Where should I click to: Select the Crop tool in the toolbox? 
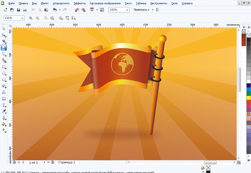tap(4, 41)
